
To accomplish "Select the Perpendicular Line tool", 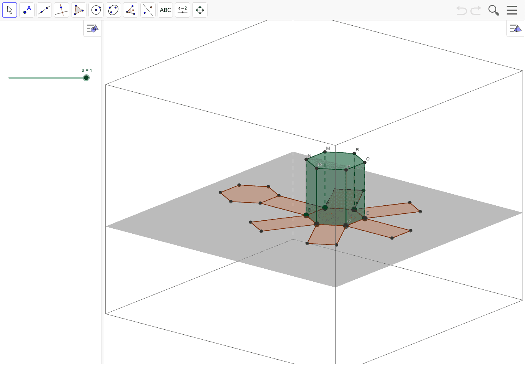I will pos(61,10).
